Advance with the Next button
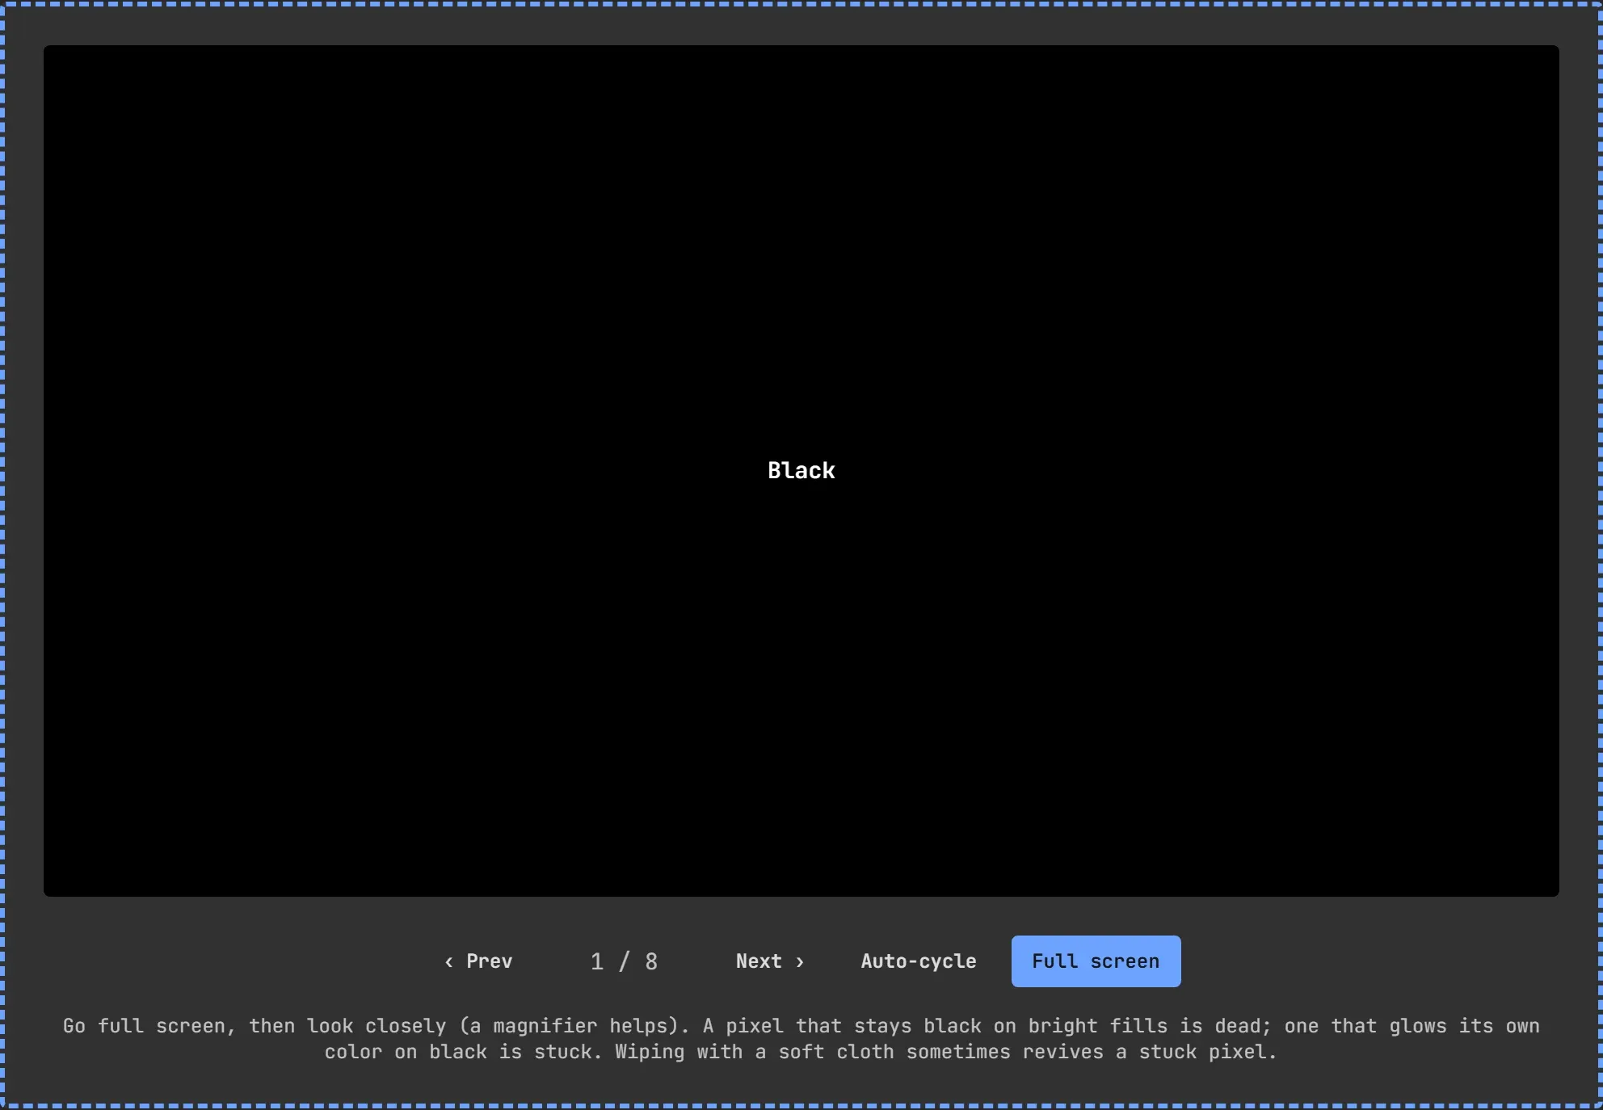 click(770, 961)
